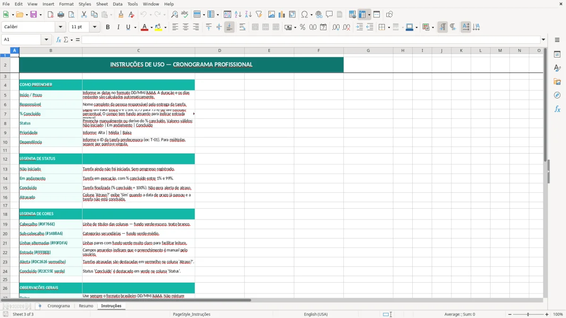Screen dimensions: 566x318
Task: Open Conditional Formatting dropdown arrow
Action: click(x=433, y=27)
